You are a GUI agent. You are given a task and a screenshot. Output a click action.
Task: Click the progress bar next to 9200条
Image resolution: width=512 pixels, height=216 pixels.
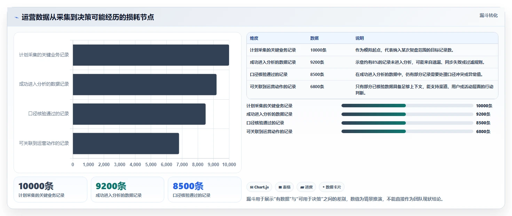click(x=407, y=114)
